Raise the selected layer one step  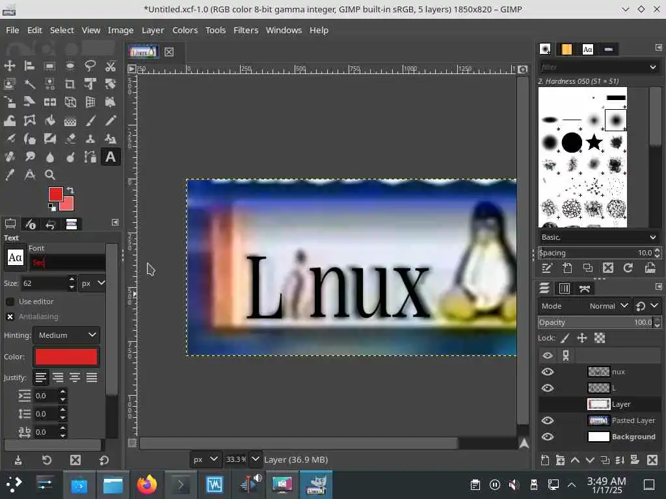[x=575, y=460]
